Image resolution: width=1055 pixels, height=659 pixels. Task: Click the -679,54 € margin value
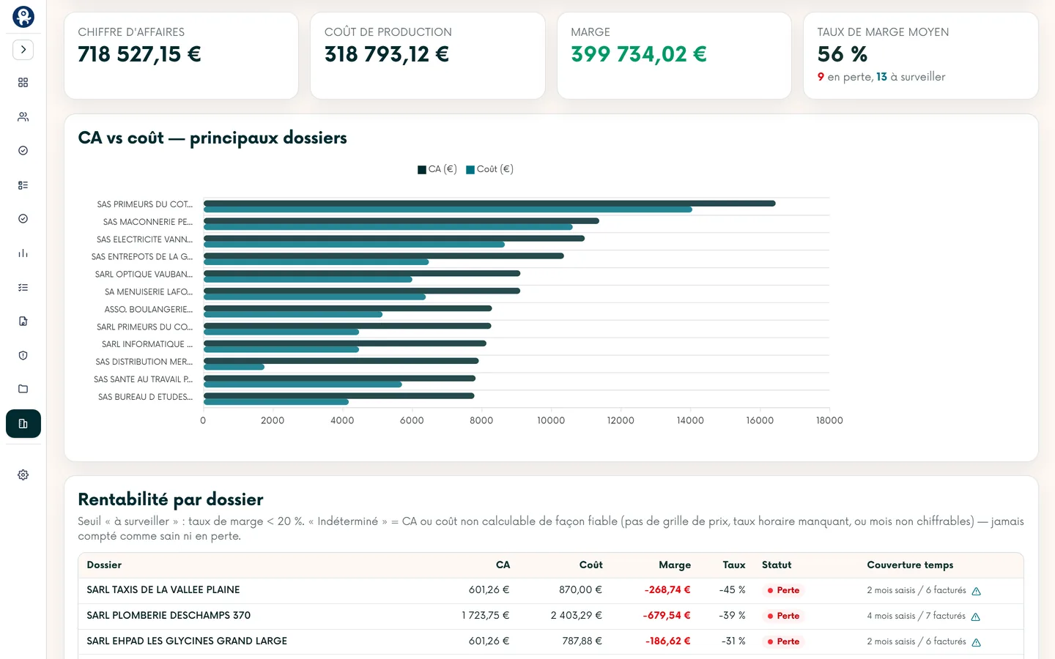point(667,616)
